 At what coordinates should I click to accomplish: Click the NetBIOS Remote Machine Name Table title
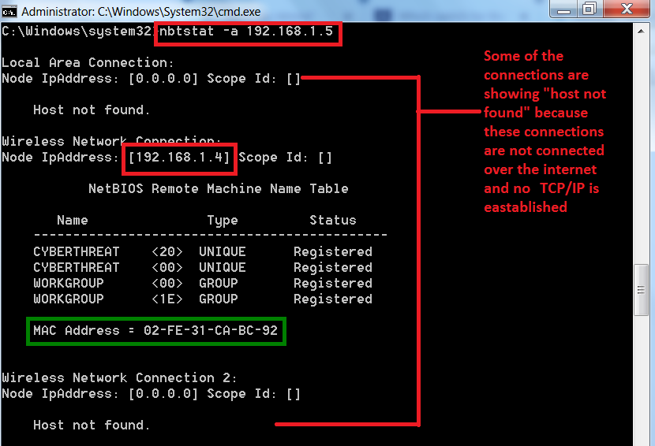pos(218,189)
